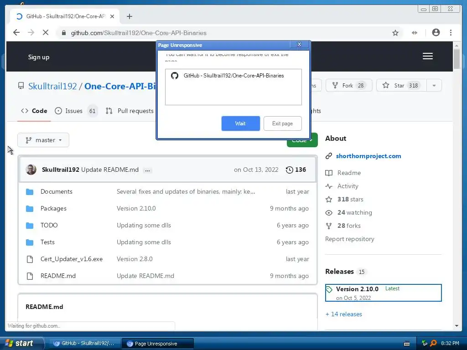Select Page Unresponsive taskbar button
Screen dimensions: 467x350
point(157,344)
